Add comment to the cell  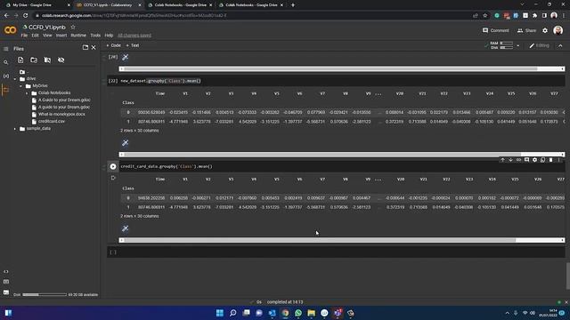pyautogui.click(x=526, y=160)
